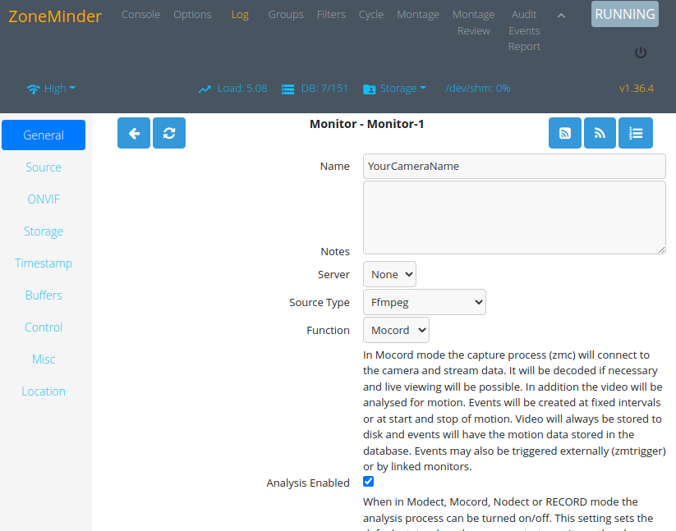
Task: Click the back arrow button
Action: [134, 133]
